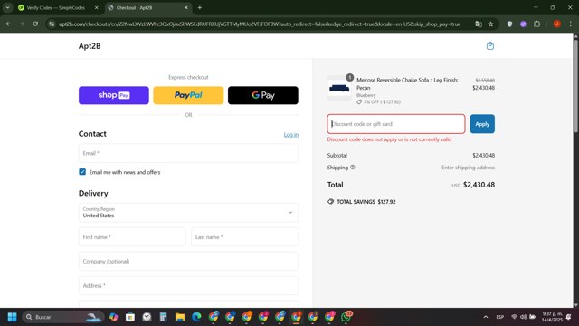Bookmark this page with the star icon

[490, 24]
